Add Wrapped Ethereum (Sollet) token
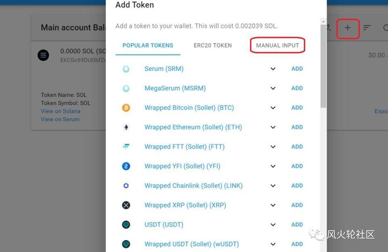Screen dimensions: 388x252 click(x=297, y=127)
